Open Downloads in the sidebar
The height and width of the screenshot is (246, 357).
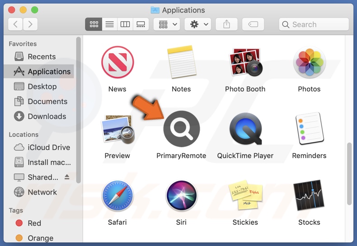(x=39, y=116)
